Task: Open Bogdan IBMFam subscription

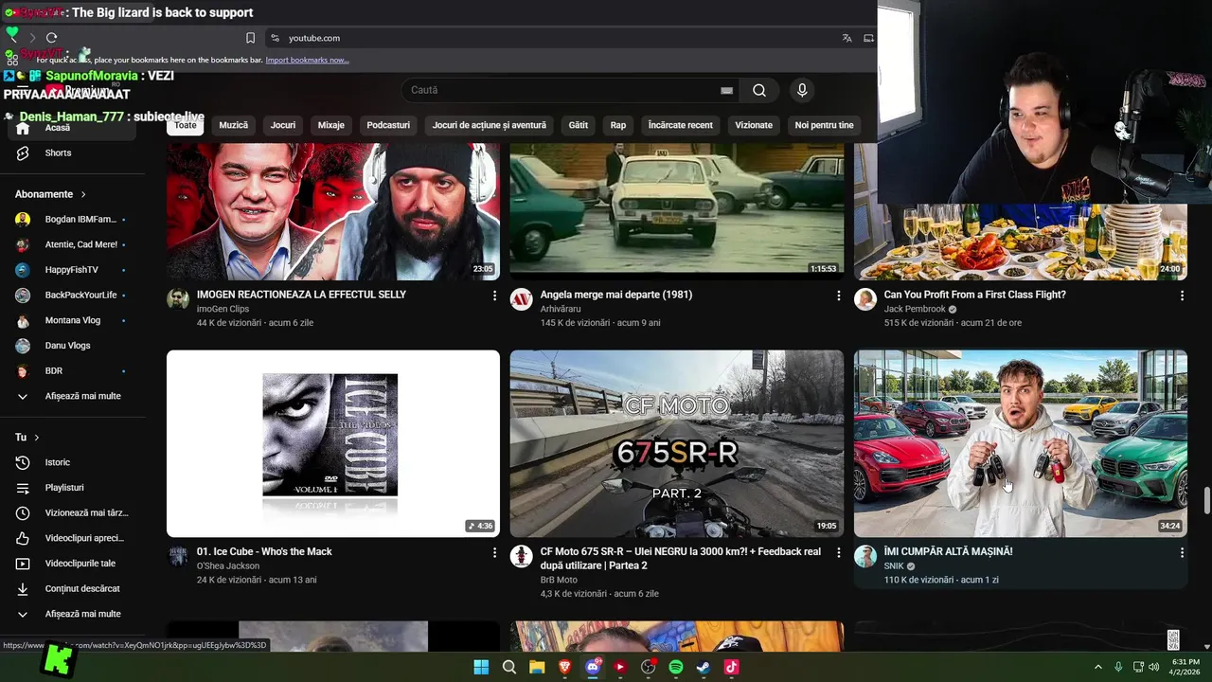Action: 72,219
